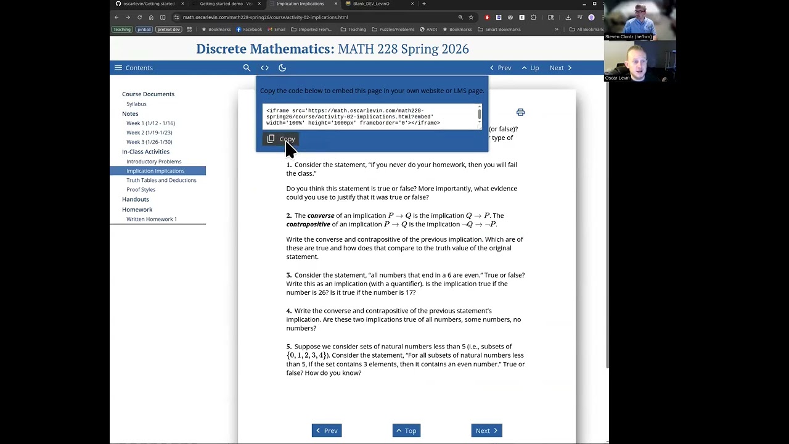Click the address bar URL

(265, 17)
